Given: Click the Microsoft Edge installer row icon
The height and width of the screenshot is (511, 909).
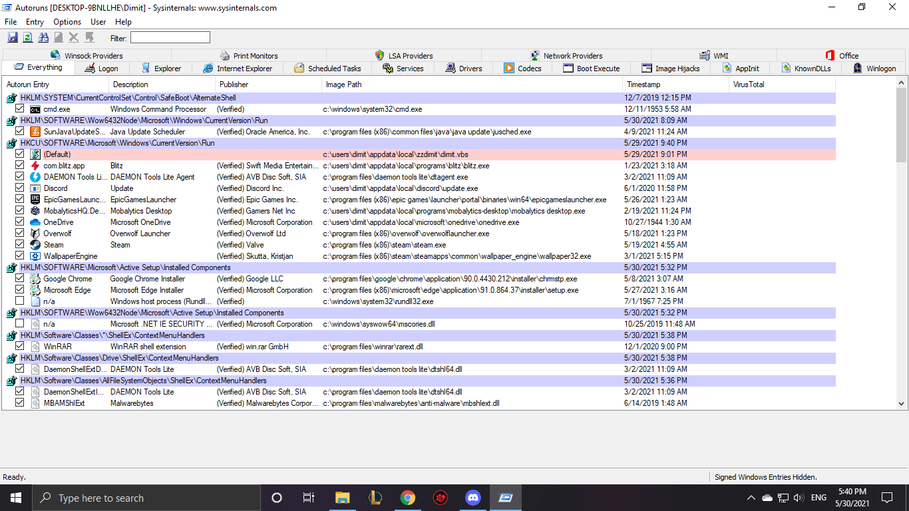Looking at the screenshot, I should 36,290.
